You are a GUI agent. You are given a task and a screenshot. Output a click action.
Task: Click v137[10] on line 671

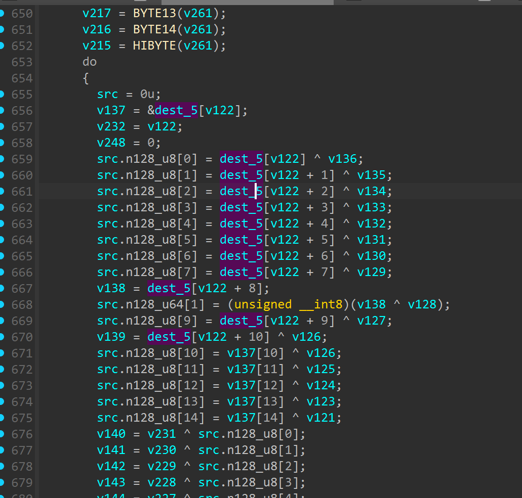[x=256, y=353]
